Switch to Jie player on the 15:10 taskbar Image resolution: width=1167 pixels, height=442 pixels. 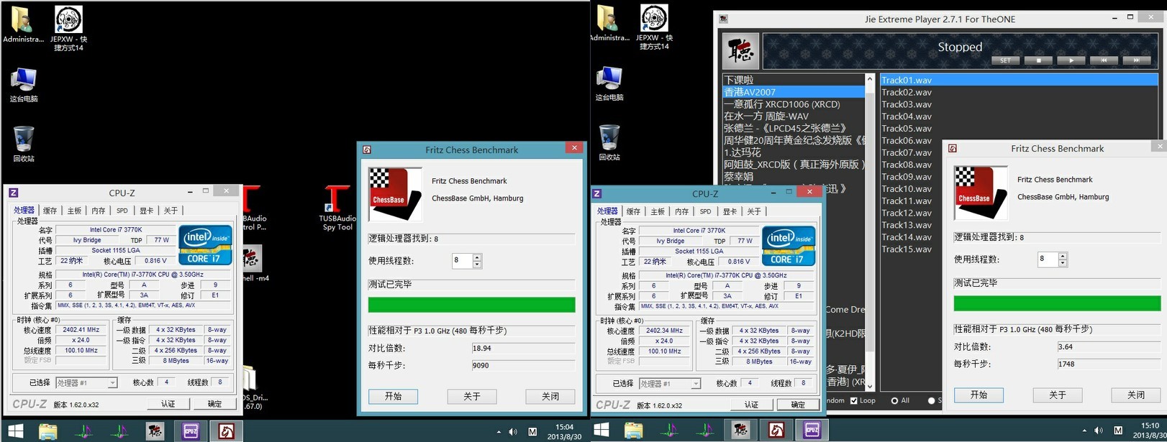point(740,431)
